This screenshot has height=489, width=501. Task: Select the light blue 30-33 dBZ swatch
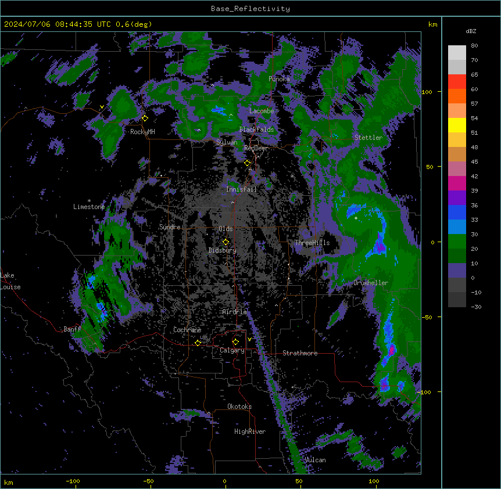[457, 227]
